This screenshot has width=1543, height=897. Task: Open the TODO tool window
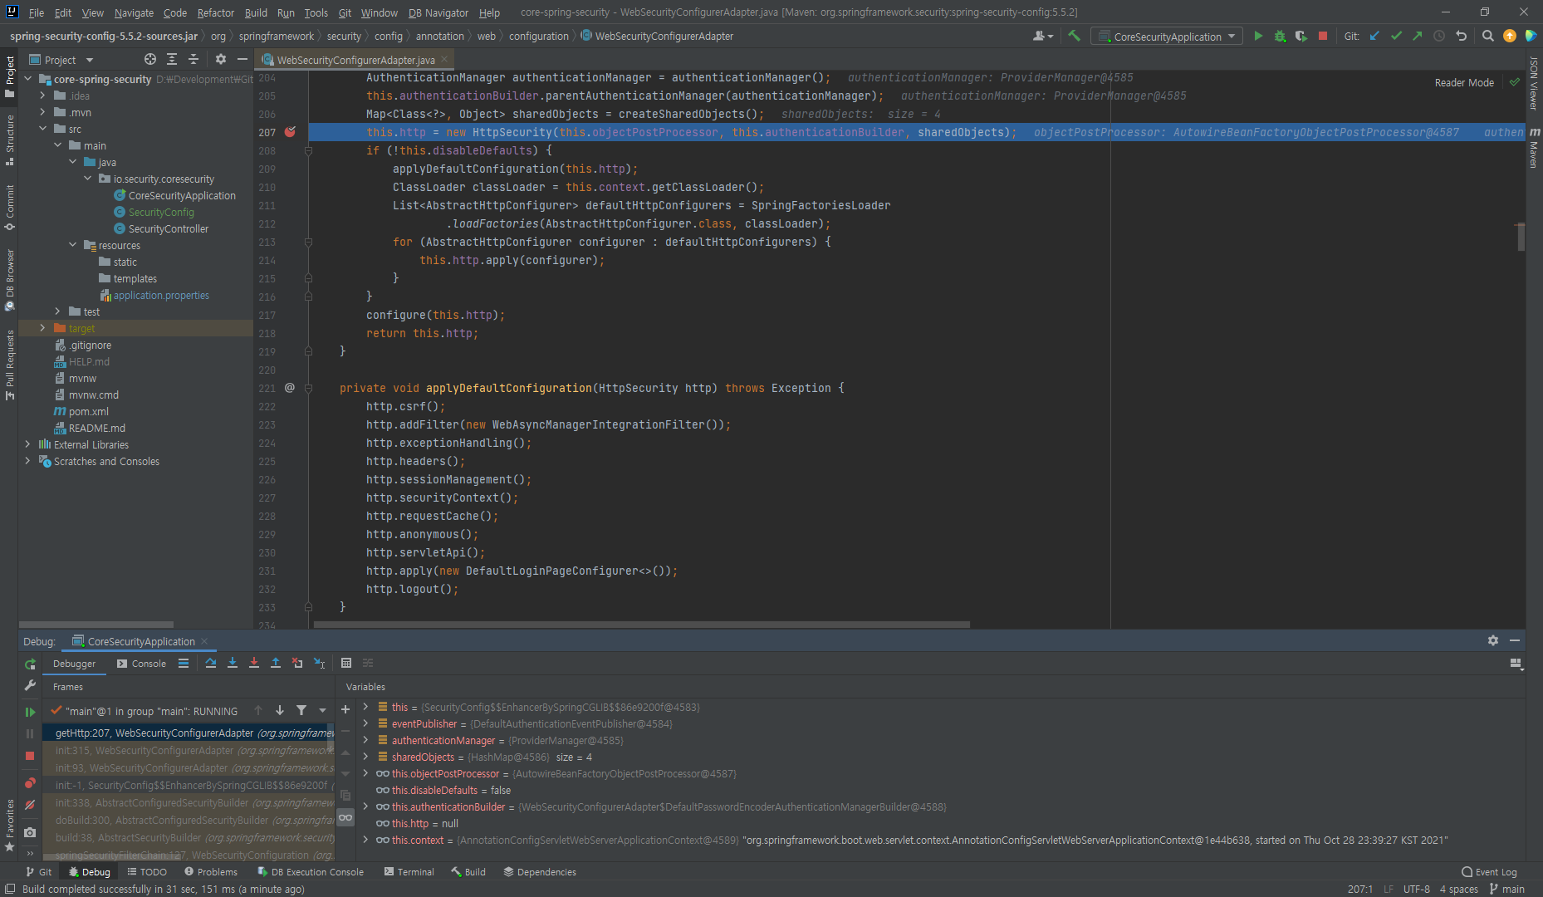point(147,871)
